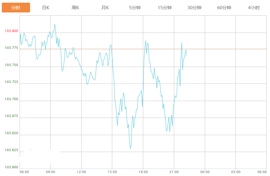
Task: Click the 21:00 time axis label
Action: coord(174,172)
